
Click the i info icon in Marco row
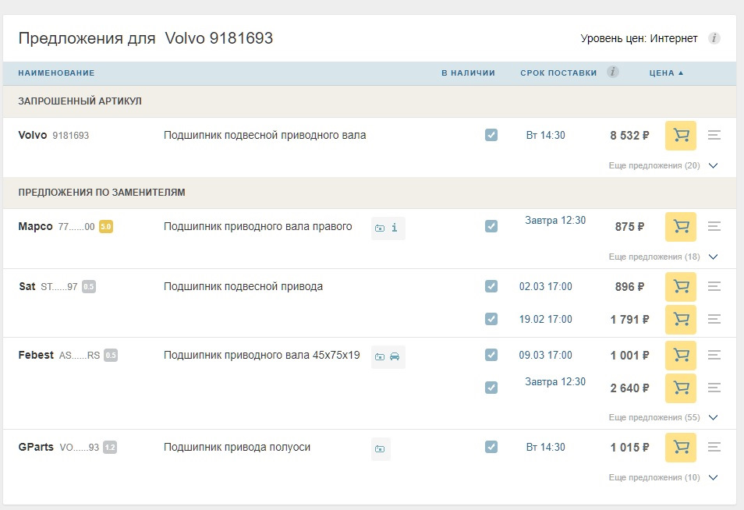(396, 228)
